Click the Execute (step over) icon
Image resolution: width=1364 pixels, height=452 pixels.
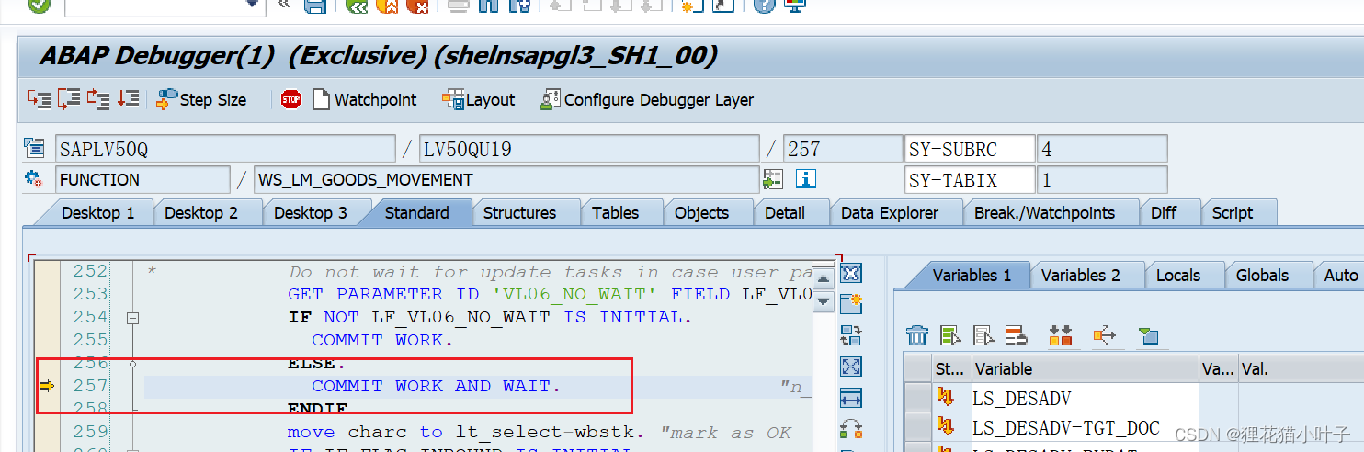pyautogui.click(x=69, y=98)
